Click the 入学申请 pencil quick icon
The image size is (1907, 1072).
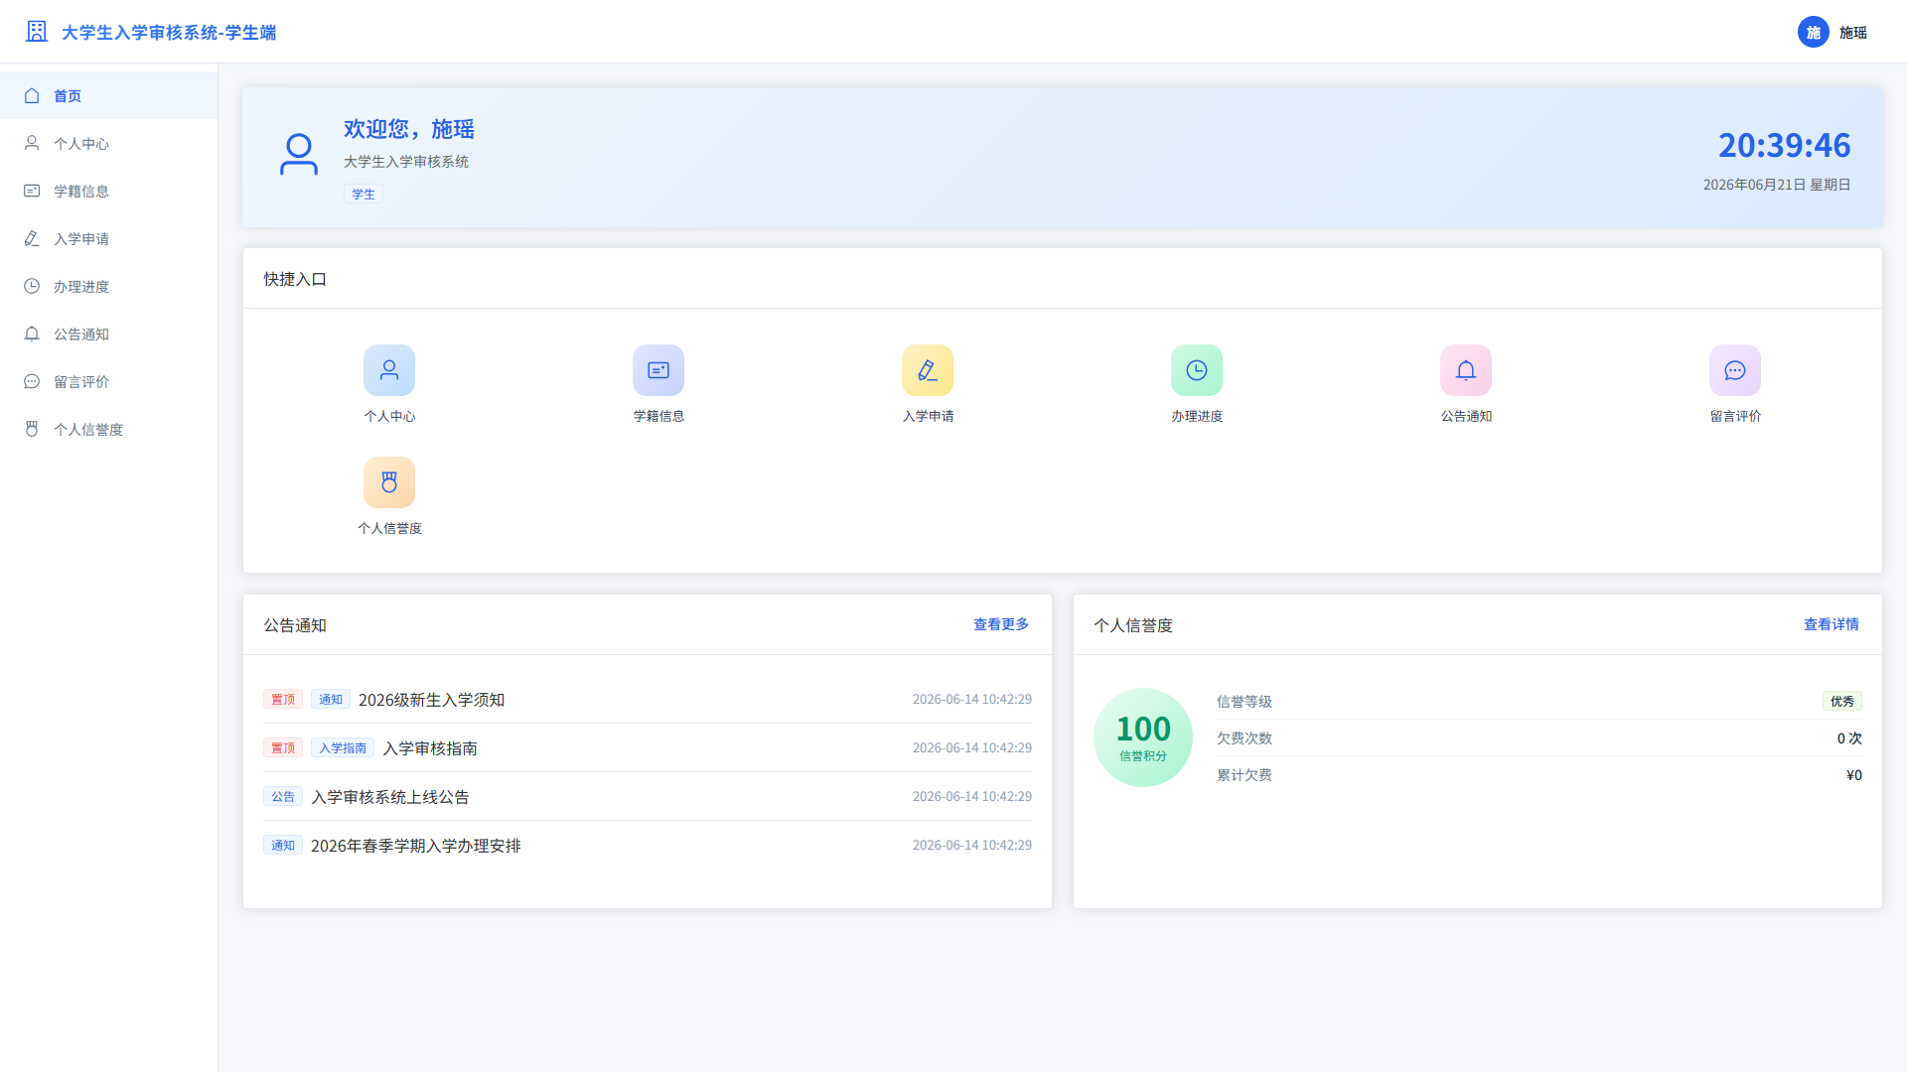928,370
